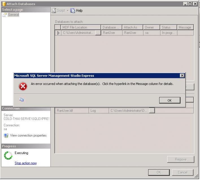
Task: Close the Attach Databases window
Action: click(x=195, y=4)
